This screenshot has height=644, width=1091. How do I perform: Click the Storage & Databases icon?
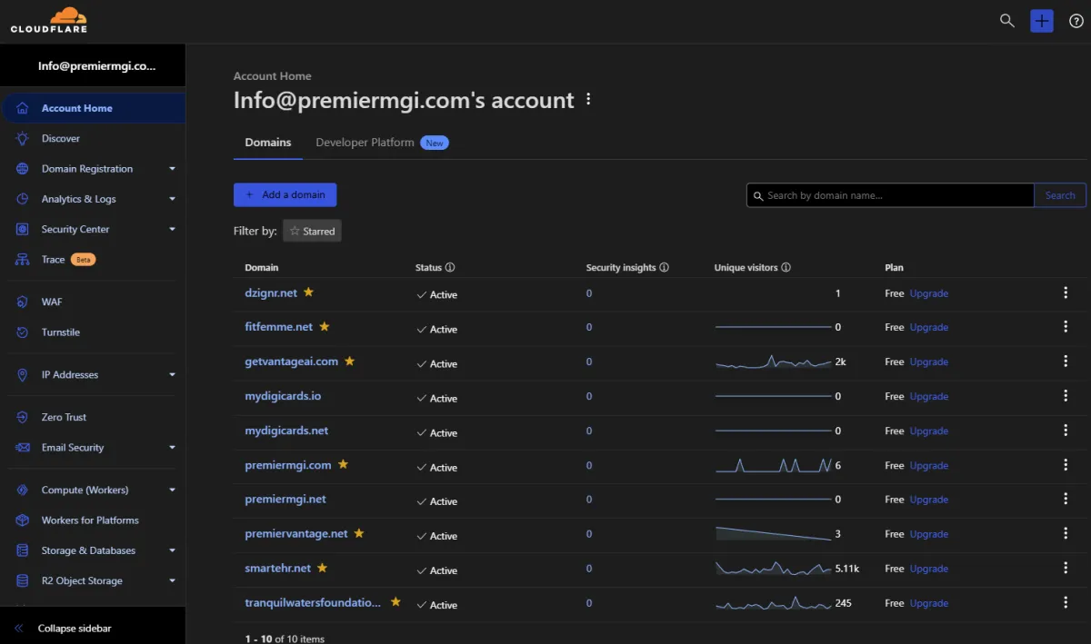(23, 550)
